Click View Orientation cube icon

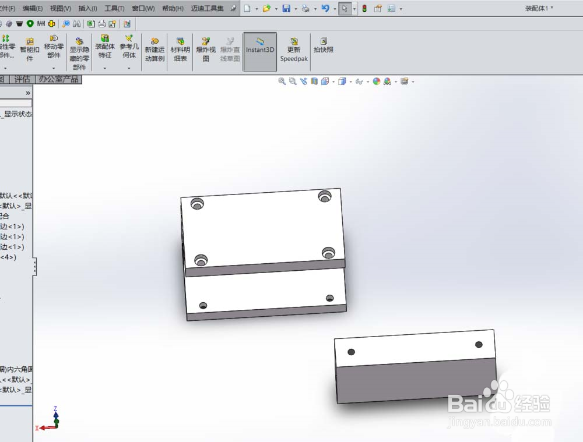coord(325,82)
